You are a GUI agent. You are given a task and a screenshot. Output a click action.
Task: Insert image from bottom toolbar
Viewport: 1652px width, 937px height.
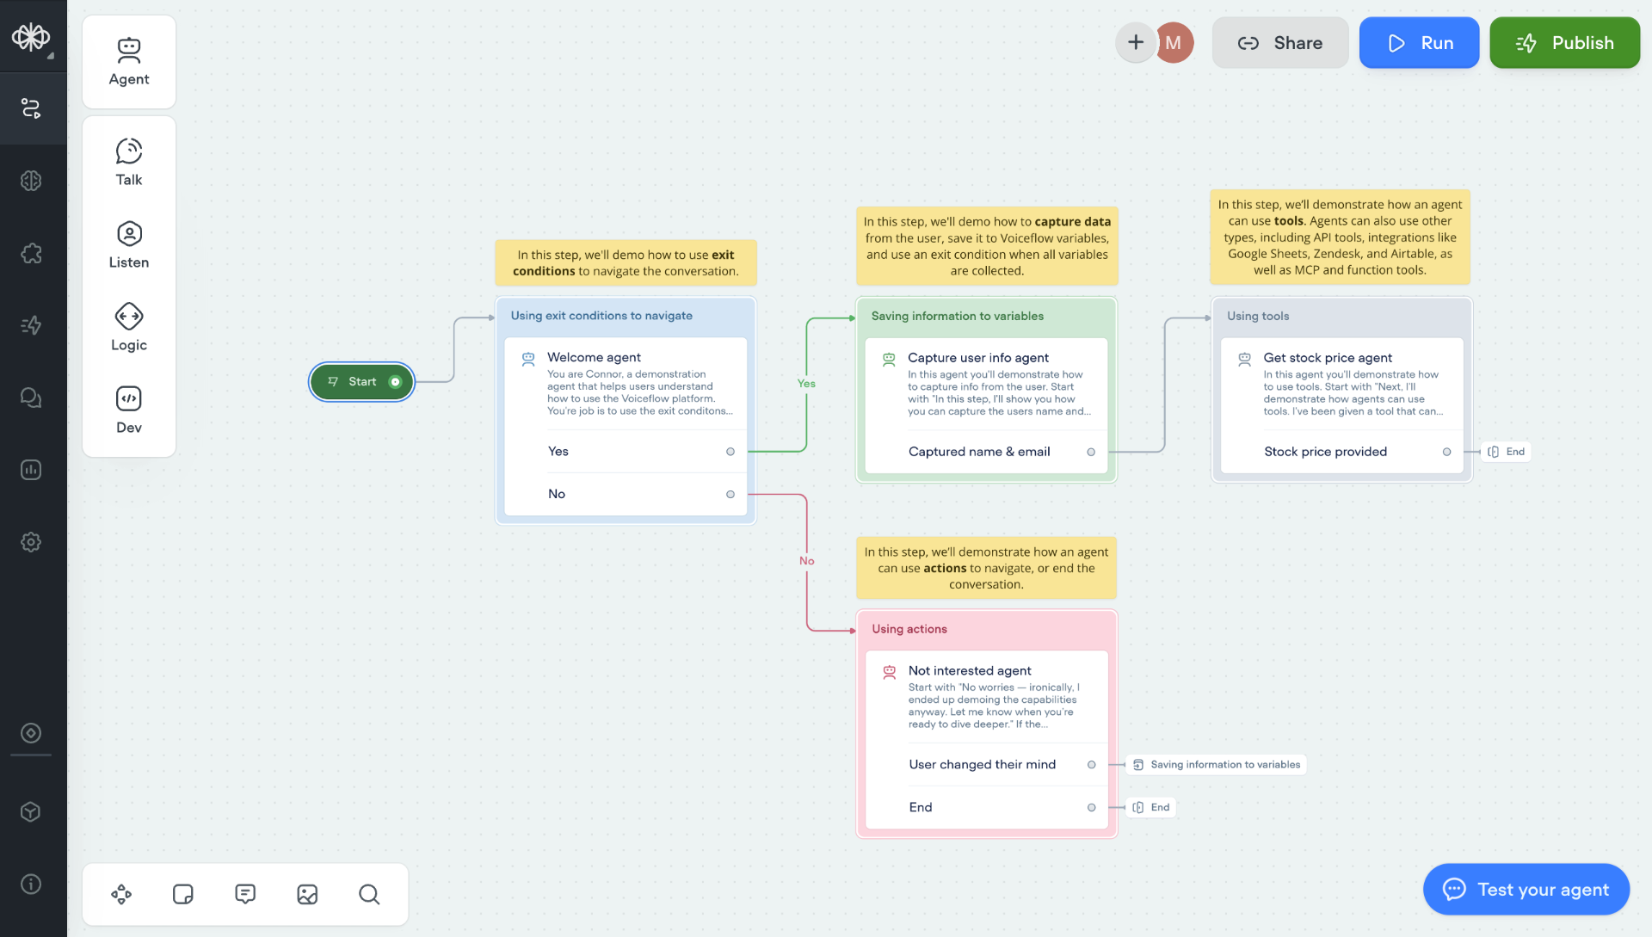click(x=307, y=895)
